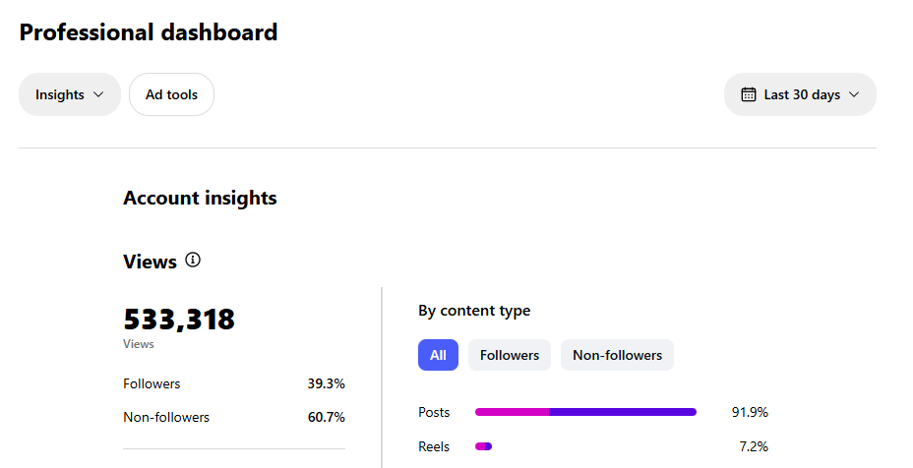Click the Reels progress bar
Image resolution: width=913 pixels, height=468 pixels.
tap(483, 446)
